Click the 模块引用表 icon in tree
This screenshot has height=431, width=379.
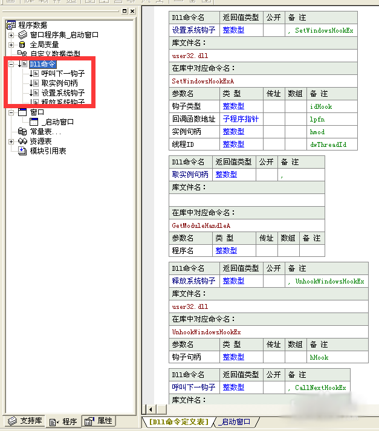tap(22, 151)
